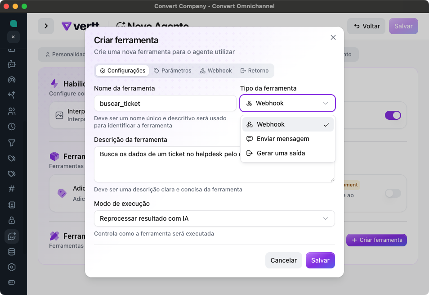The height and width of the screenshot is (295, 429).
Task: Open the hexagon settings sidebar icon
Action: pyautogui.click(x=12, y=267)
